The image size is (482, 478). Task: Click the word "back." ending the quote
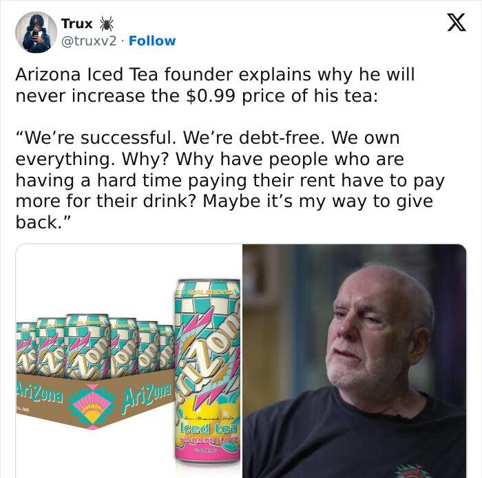tap(43, 222)
